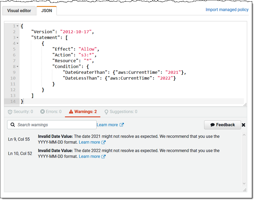Viewport: 255px width, 201px height.
Task: Show the Errors findings tab
Action: point(51,112)
